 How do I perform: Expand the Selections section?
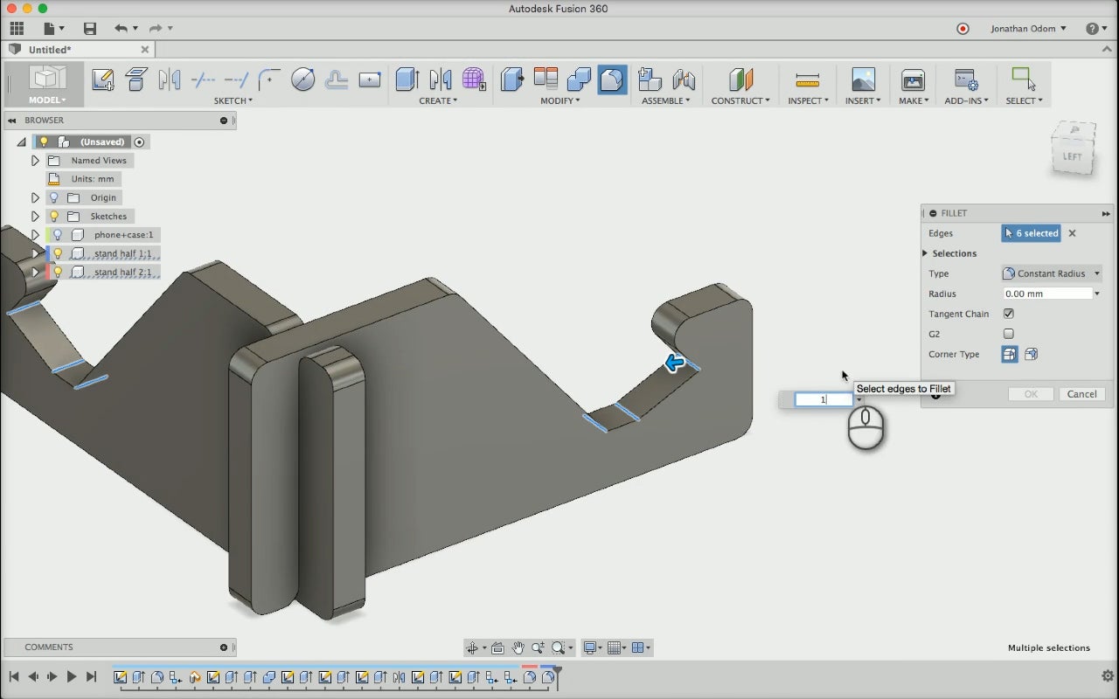925,253
